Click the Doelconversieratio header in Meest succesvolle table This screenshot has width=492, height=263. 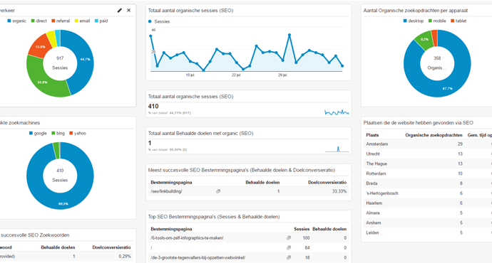click(327, 182)
